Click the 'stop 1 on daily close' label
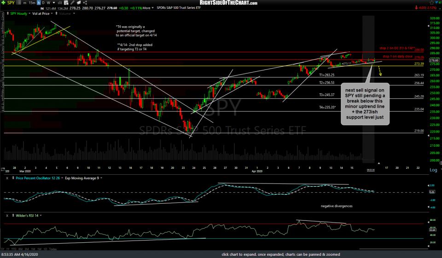This screenshot has width=442, height=258. point(397,56)
